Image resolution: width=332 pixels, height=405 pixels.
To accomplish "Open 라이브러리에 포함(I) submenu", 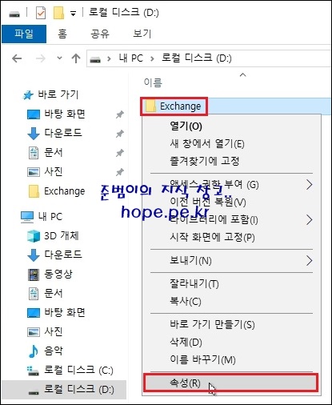I will pos(231,220).
